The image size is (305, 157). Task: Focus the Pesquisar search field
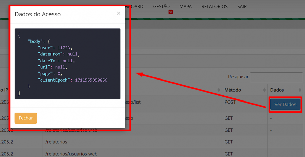click(276, 77)
